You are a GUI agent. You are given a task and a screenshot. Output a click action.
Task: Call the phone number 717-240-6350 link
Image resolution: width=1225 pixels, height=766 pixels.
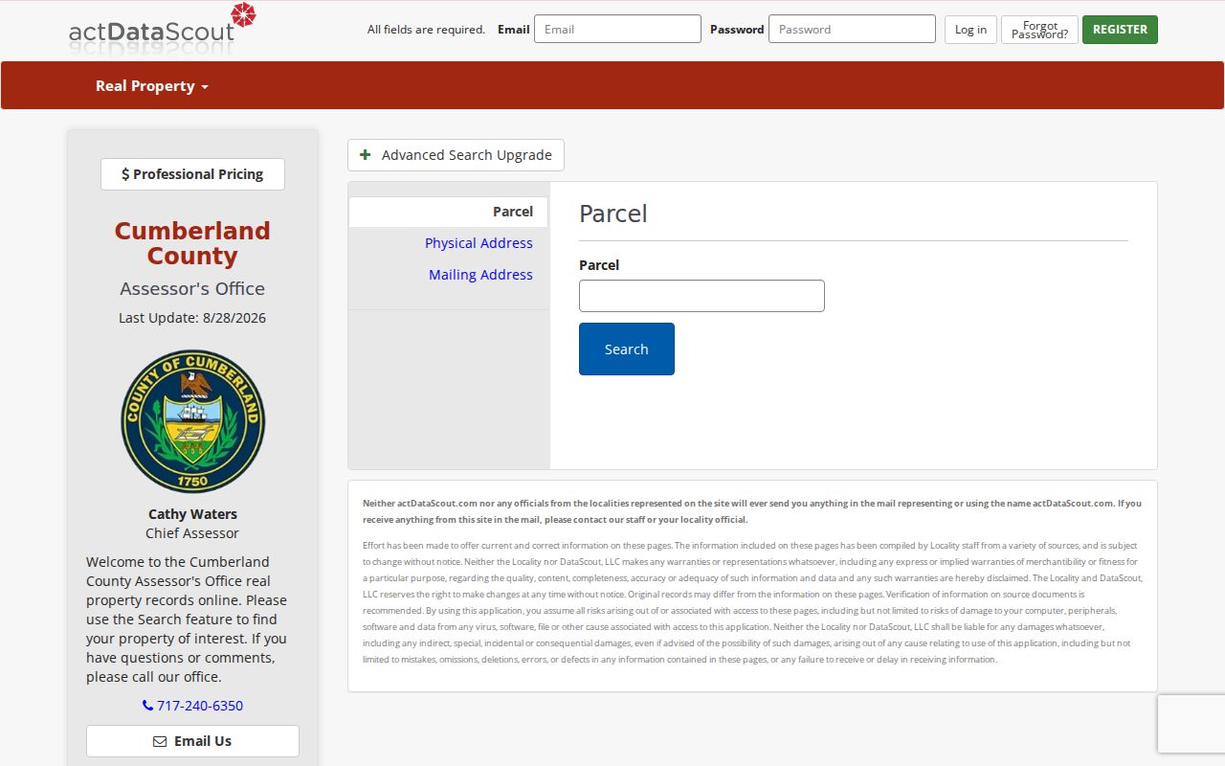pyautogui.click(x=192, y=706)
